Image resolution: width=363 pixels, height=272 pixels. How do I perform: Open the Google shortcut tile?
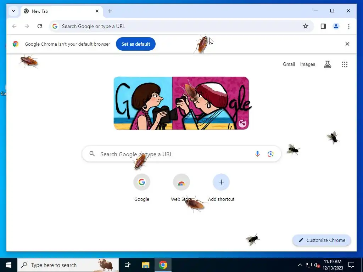[x=142, y=188]
